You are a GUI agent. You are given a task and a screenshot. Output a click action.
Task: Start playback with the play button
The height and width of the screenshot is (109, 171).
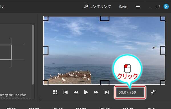coord(86,92)
